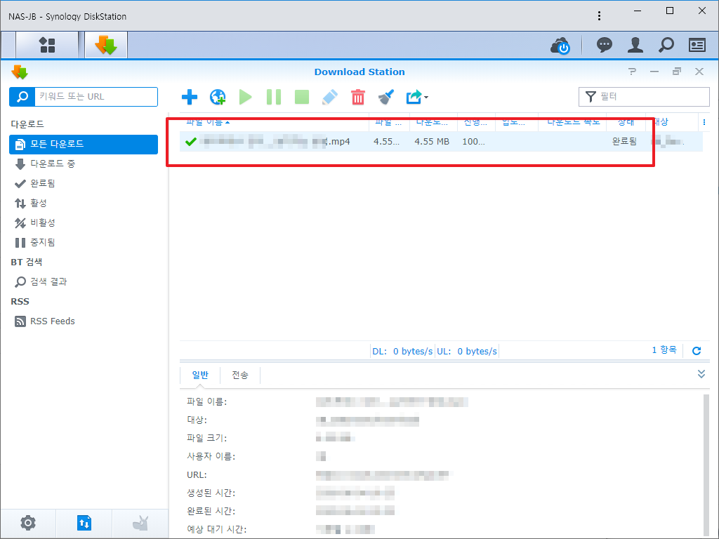The image size is (719, 539).
Task: Click the 1 항목 item count
Action: (664, 350)
